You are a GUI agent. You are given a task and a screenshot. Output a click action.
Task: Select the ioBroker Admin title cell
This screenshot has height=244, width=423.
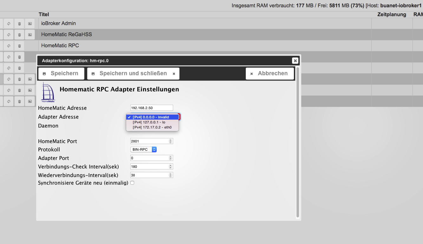(205, 23)
